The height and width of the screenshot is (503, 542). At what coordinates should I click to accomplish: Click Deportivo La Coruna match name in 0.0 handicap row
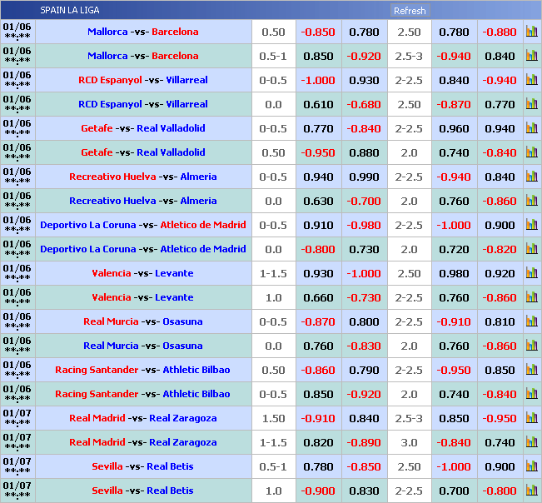point(142,249)
